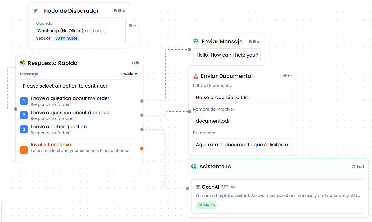
Task: Click the Session 30 minutes badge
Action: coord(66,38)
